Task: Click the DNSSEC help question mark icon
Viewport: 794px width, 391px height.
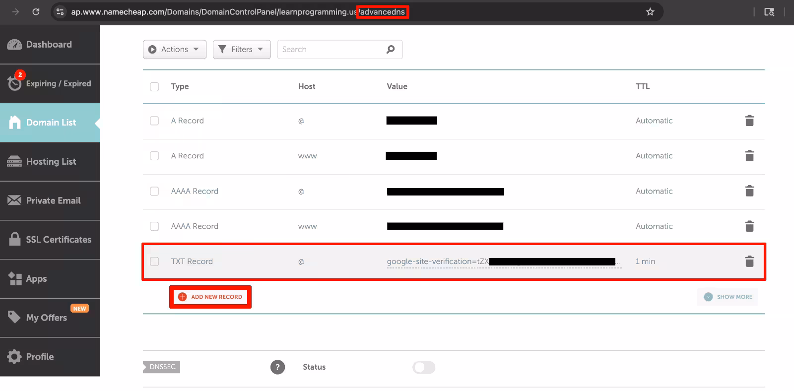Action: [x=277, y=367]
